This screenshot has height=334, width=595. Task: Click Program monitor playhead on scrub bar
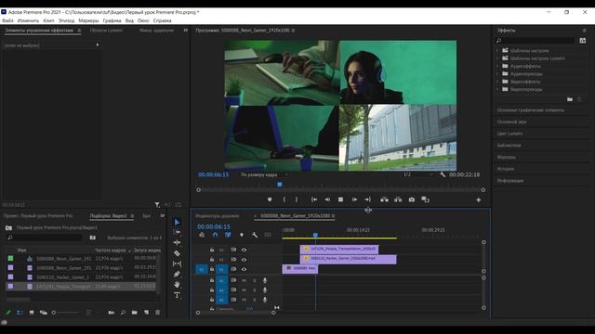tap(280, 185)
